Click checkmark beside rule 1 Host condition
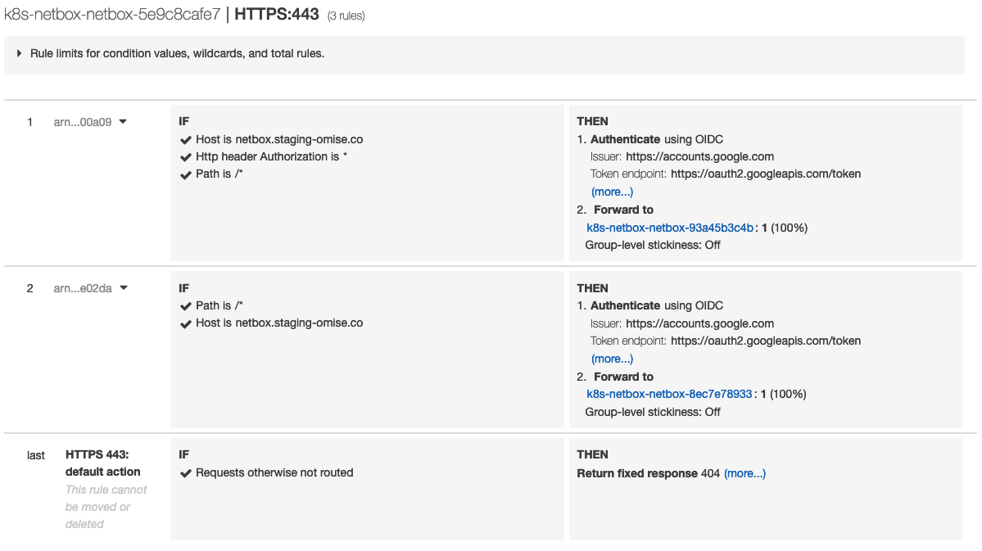Screen dimensions: 982x551 [185, 140]
